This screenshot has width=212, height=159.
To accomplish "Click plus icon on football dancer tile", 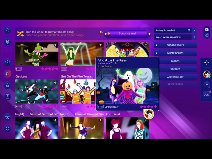I will click(100, 45).
